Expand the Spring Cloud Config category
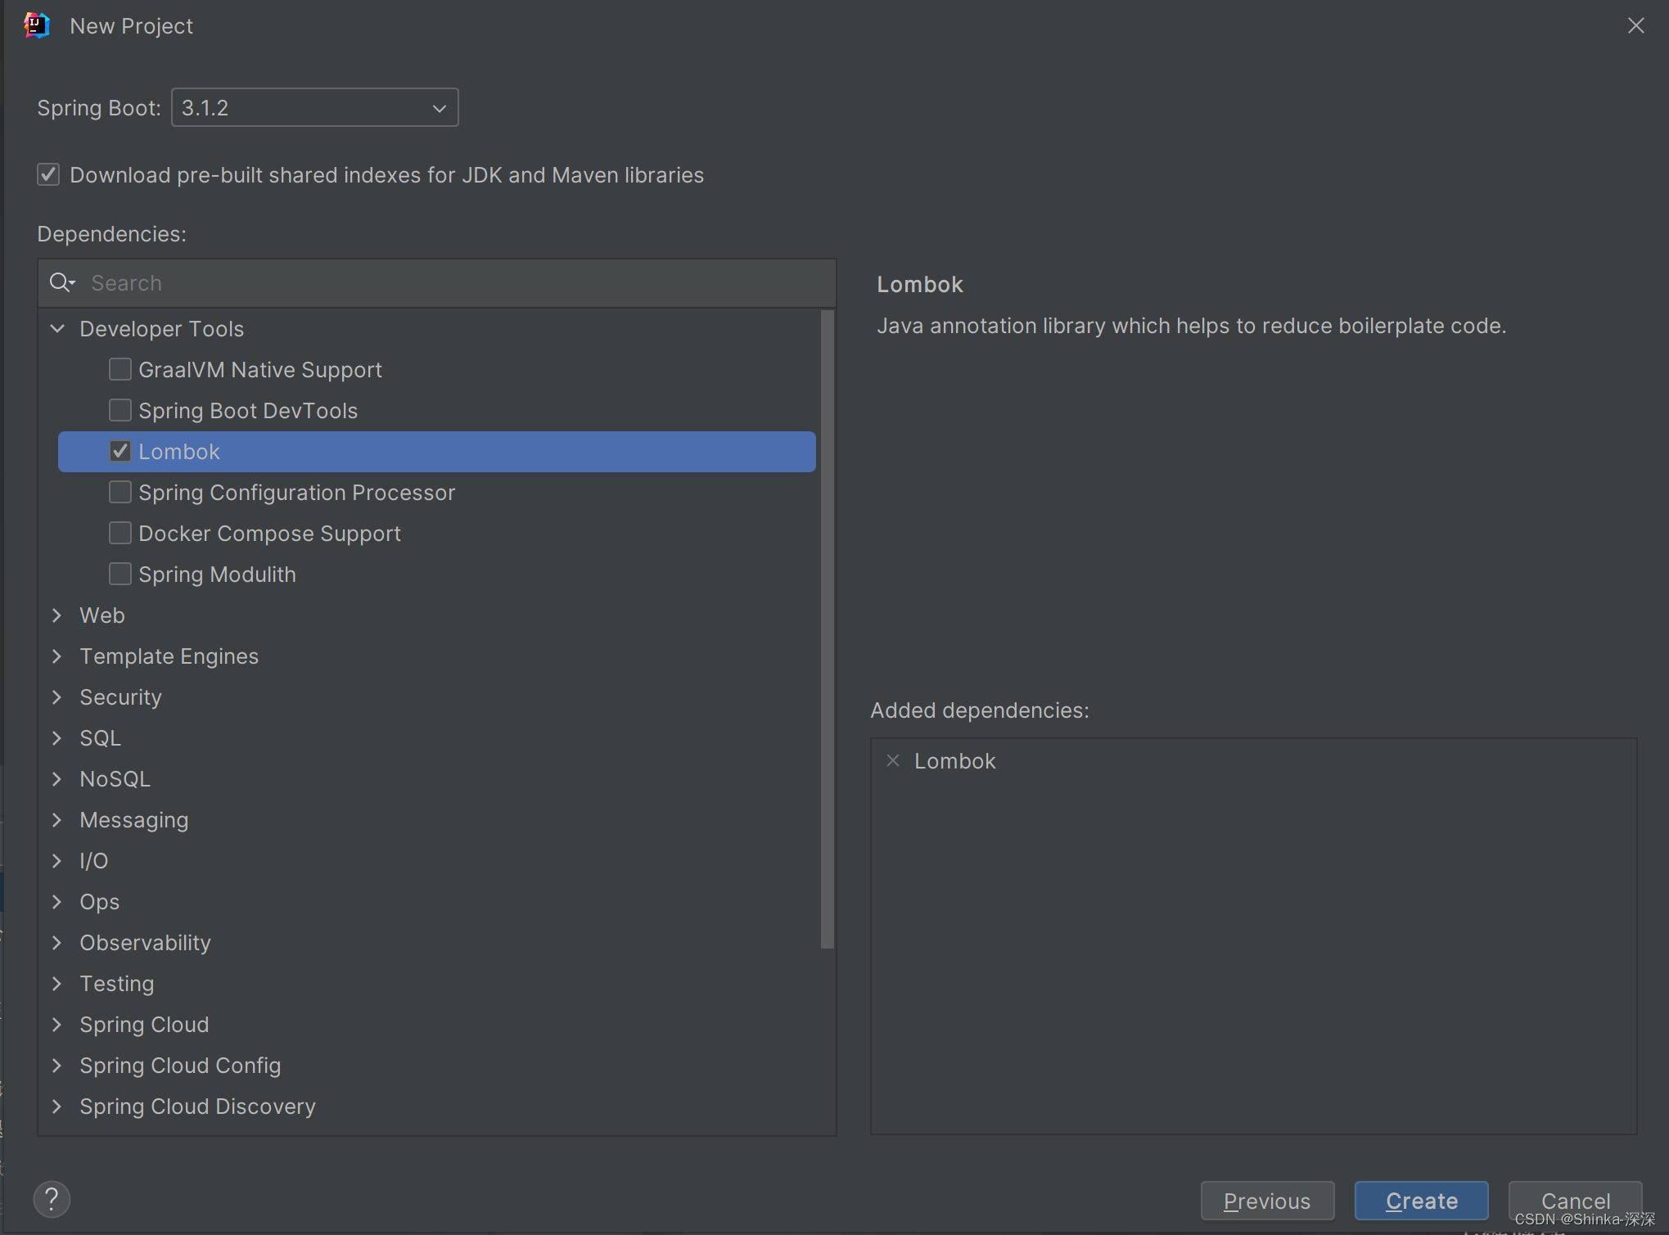Image resolution: width=1669 pixels, height=1235 pixels. 57,1066
